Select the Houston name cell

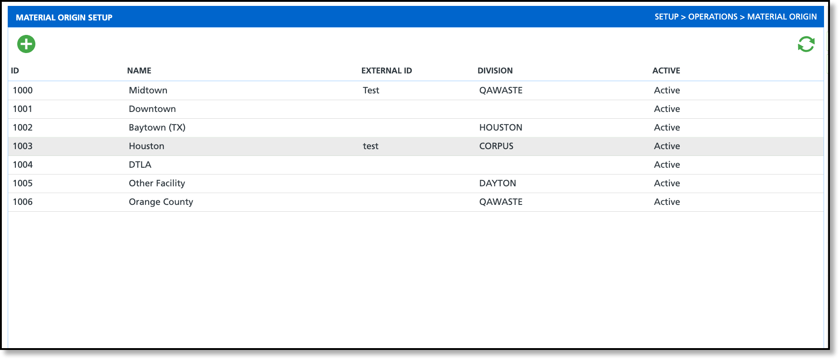click(x=146, y=146)
